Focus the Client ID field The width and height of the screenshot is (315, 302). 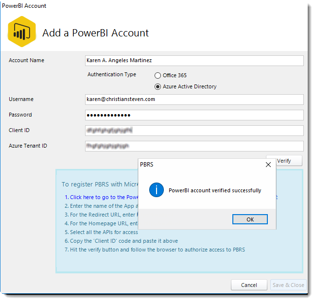[194, 131]
